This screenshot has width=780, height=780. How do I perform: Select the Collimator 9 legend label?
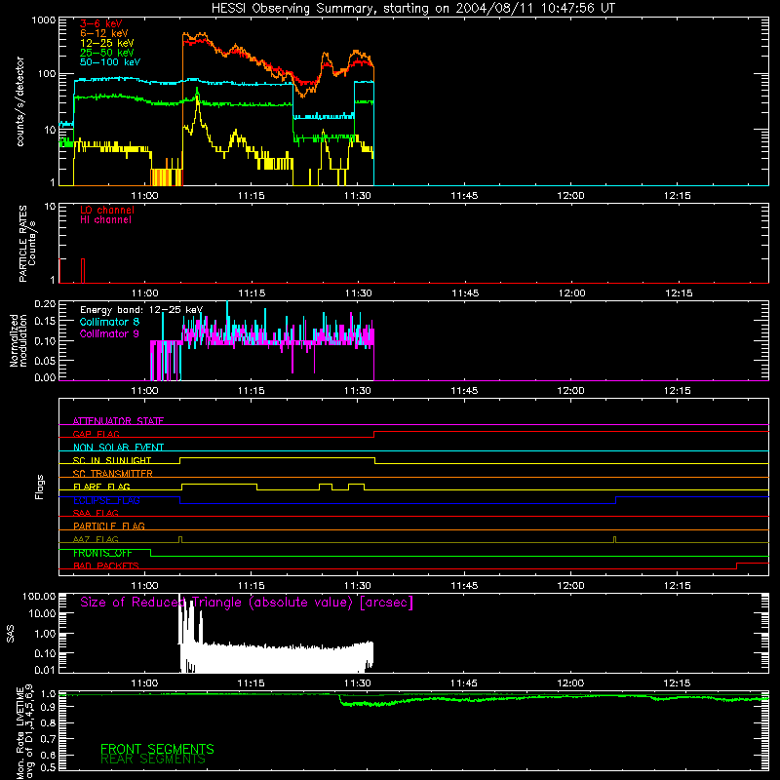(x=109, y=333)
